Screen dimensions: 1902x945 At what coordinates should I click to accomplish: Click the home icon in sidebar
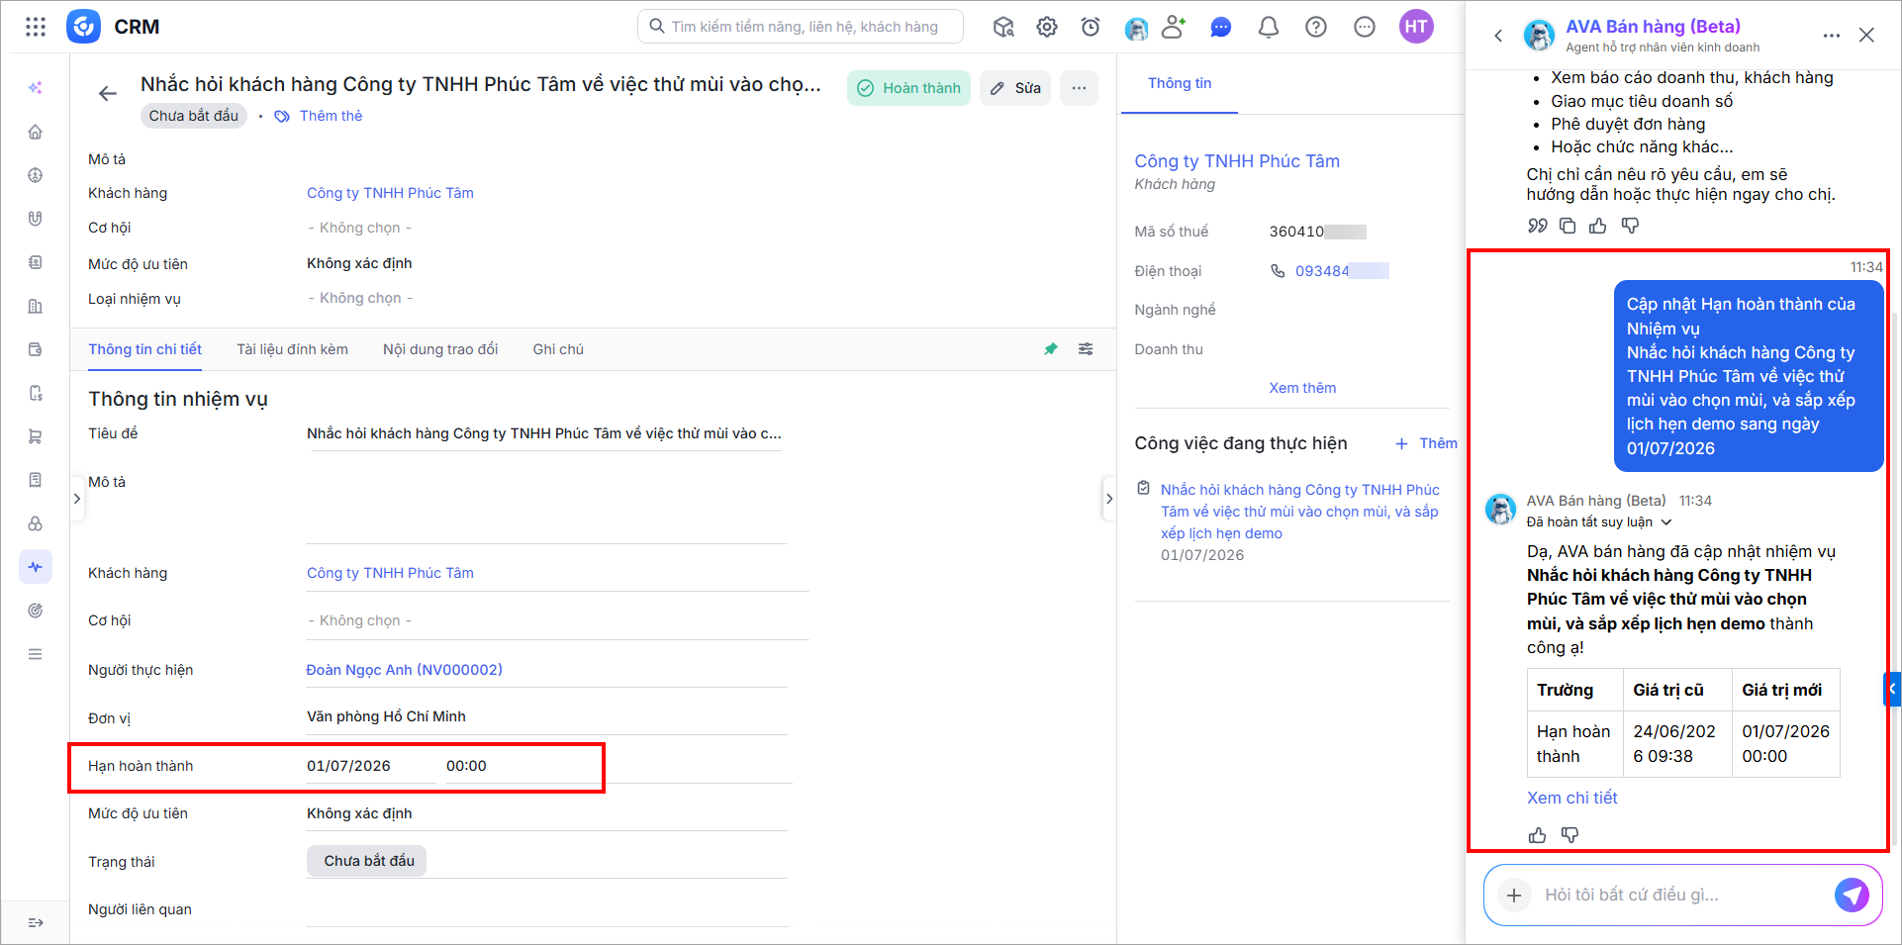click(36, 132)
